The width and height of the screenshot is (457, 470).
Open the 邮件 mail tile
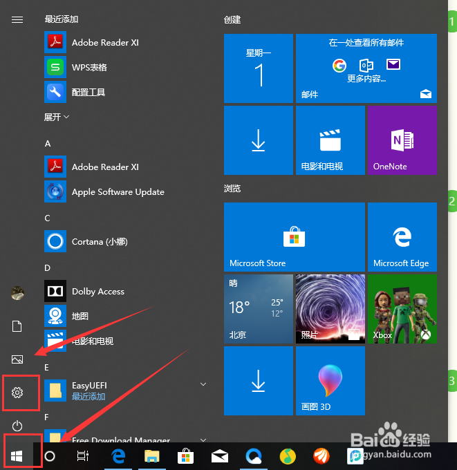pos(366,68)
